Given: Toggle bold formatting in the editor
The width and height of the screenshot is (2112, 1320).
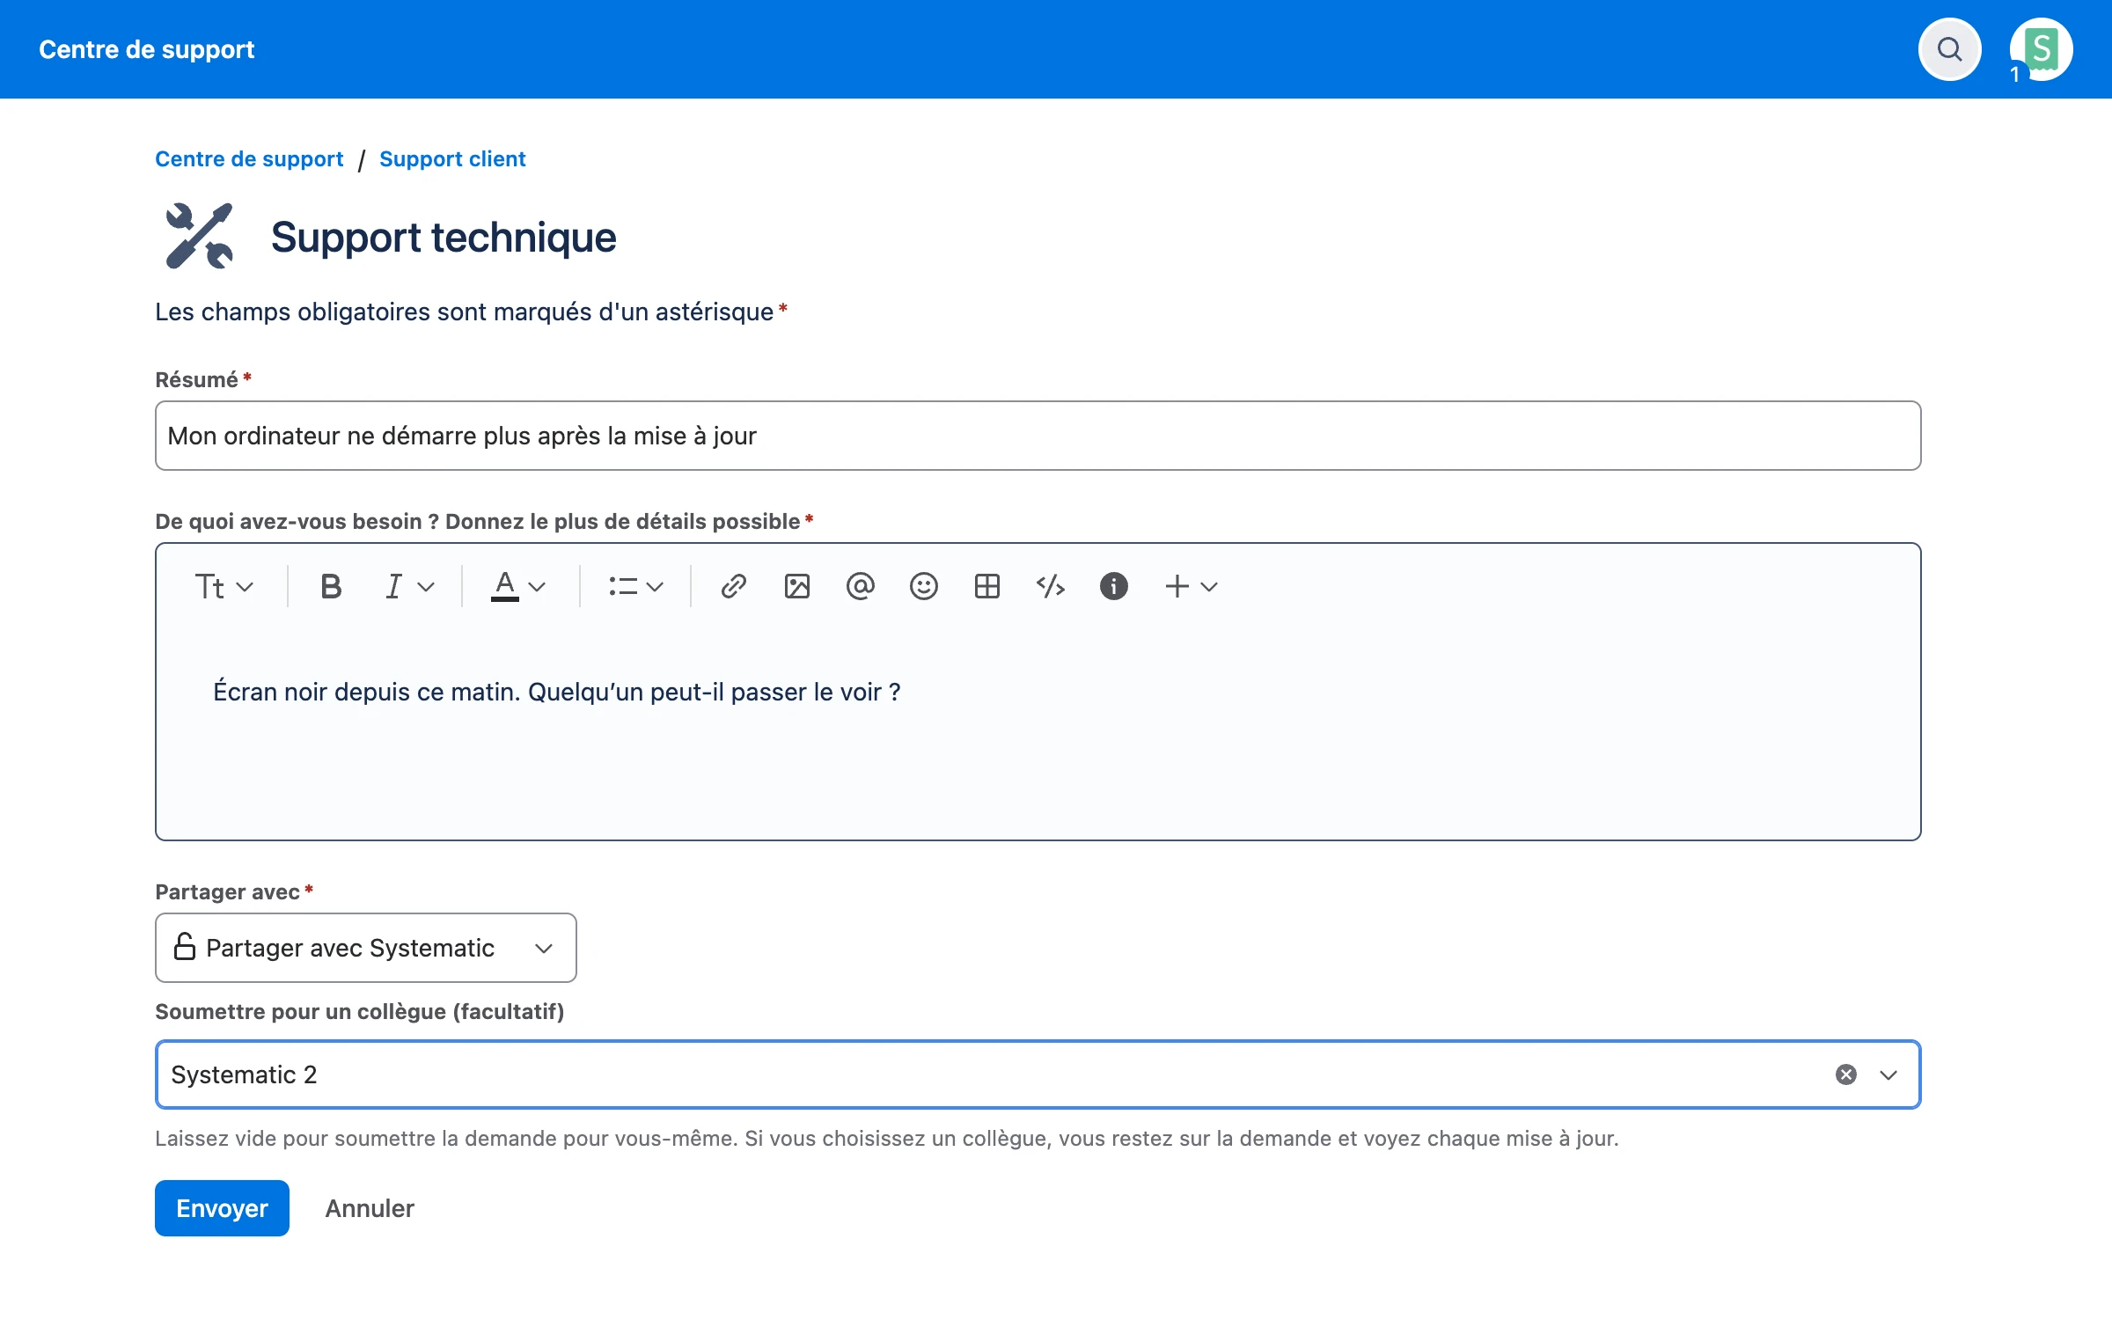Looking at the screenshot, I should tap(331, 586).
